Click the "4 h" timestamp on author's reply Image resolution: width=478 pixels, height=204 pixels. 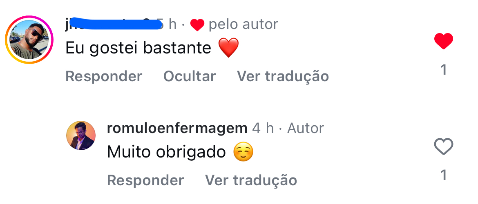[263, 128]
